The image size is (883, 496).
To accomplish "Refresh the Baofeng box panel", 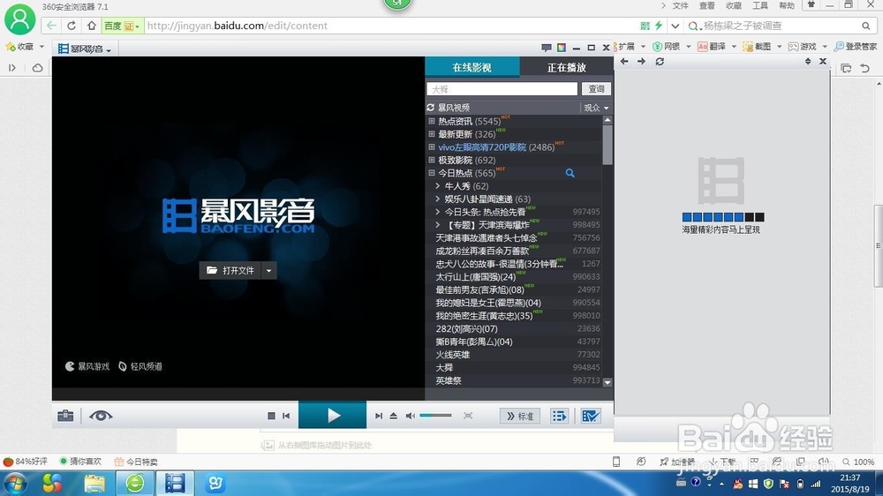I will tap(660, 62).
